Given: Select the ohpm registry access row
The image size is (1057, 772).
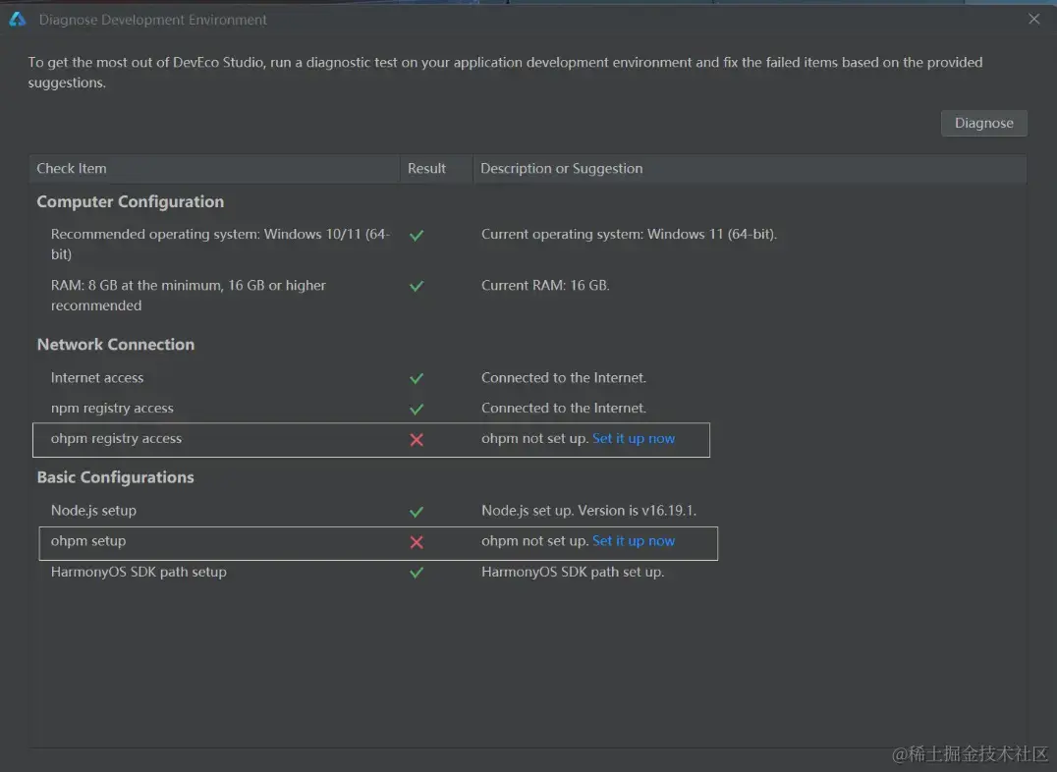Looking at the screenshot, I should point(116,439).
